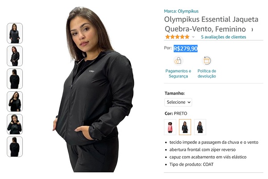The image size is (268, 179).
Task: Select the pink jacket color swatch
Action: (170, 127)
